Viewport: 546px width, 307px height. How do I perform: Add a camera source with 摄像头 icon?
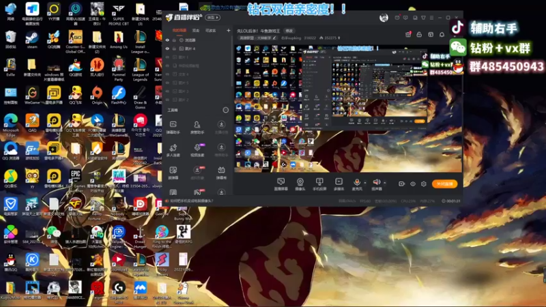pos(300,184)
